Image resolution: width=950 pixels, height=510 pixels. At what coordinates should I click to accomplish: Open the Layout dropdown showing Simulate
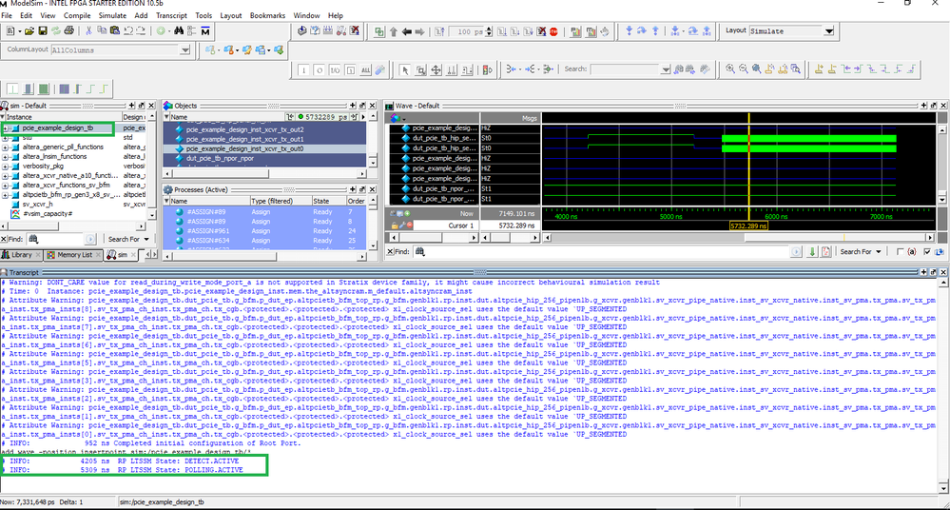pyautogui.click(x=828, y=31)
